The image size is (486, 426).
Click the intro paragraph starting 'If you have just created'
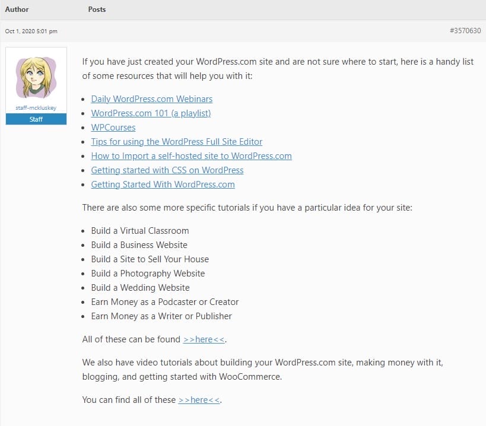(x=278, y=69)
